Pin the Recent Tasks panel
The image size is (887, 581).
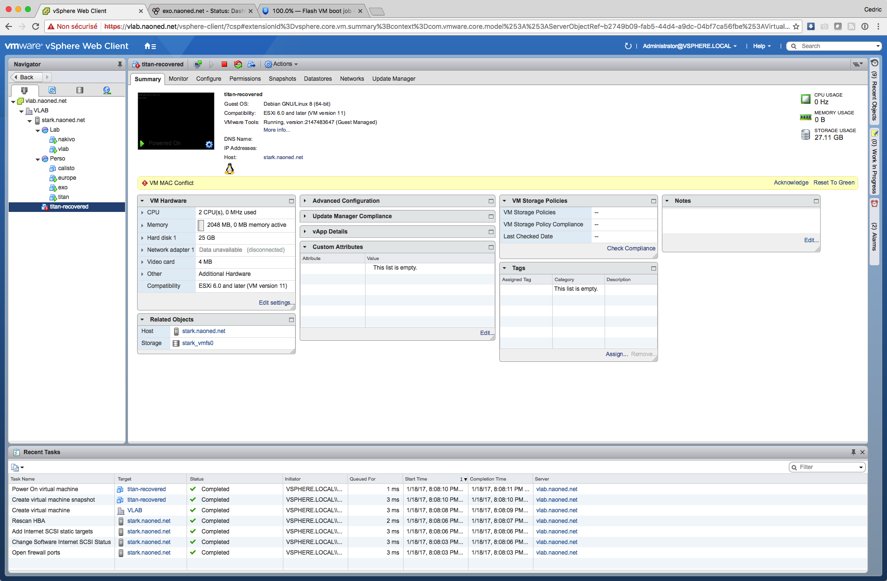pos(853,452)
